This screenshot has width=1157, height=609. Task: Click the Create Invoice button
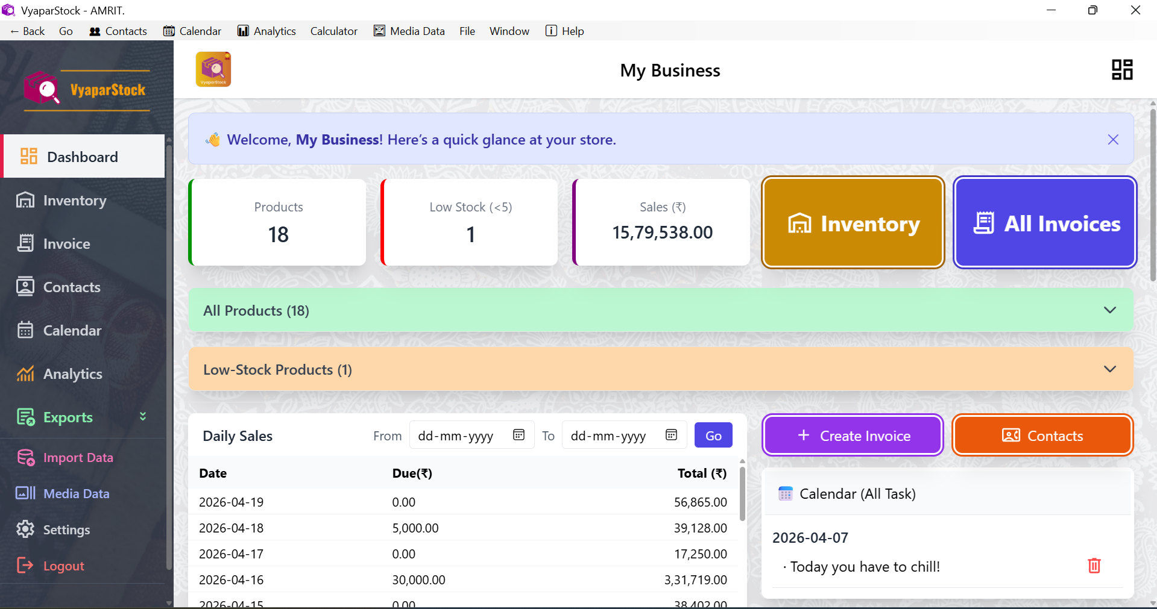click(x=853, y=436)
